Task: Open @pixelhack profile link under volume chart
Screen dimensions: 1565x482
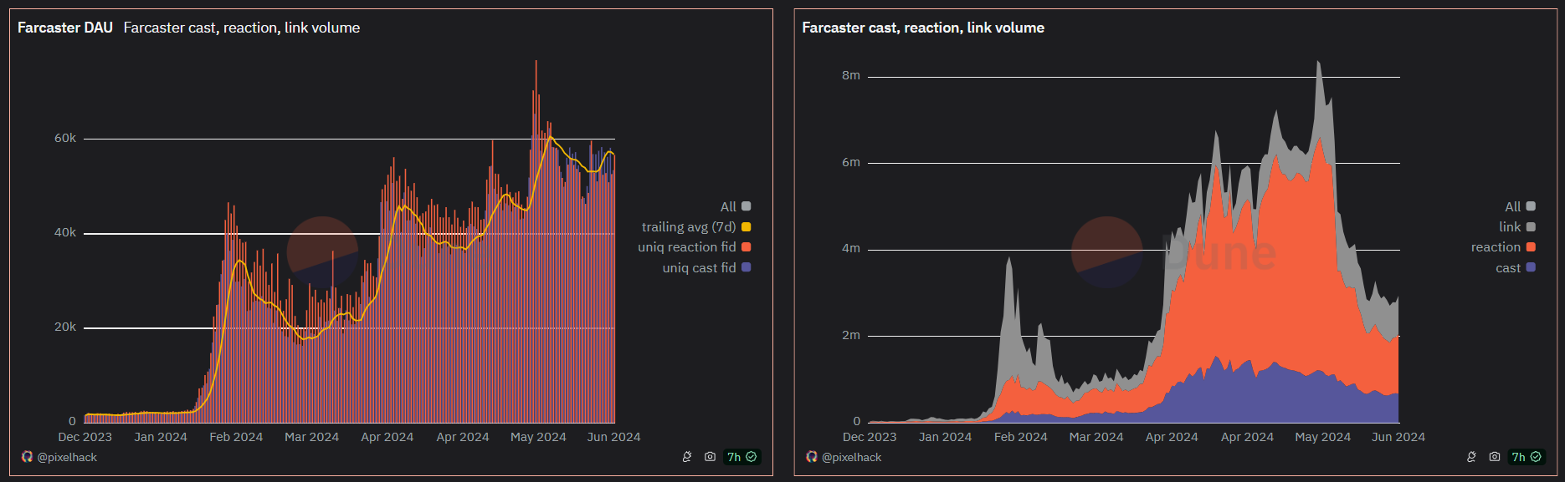Action: [851, 457]
